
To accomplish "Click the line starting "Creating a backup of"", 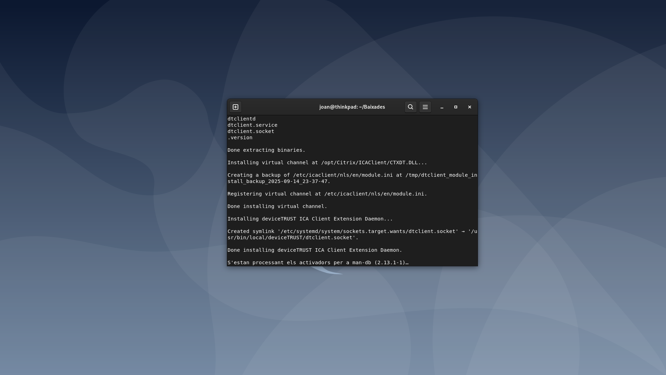I will (x=352, y=175).
